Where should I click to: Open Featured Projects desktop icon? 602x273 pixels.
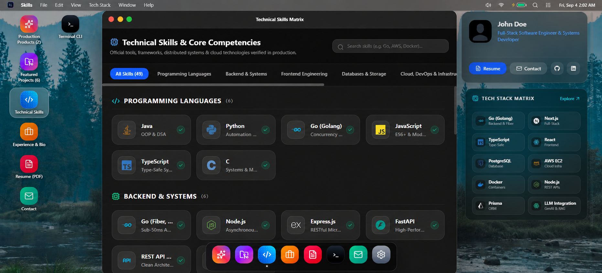point(29,68)
